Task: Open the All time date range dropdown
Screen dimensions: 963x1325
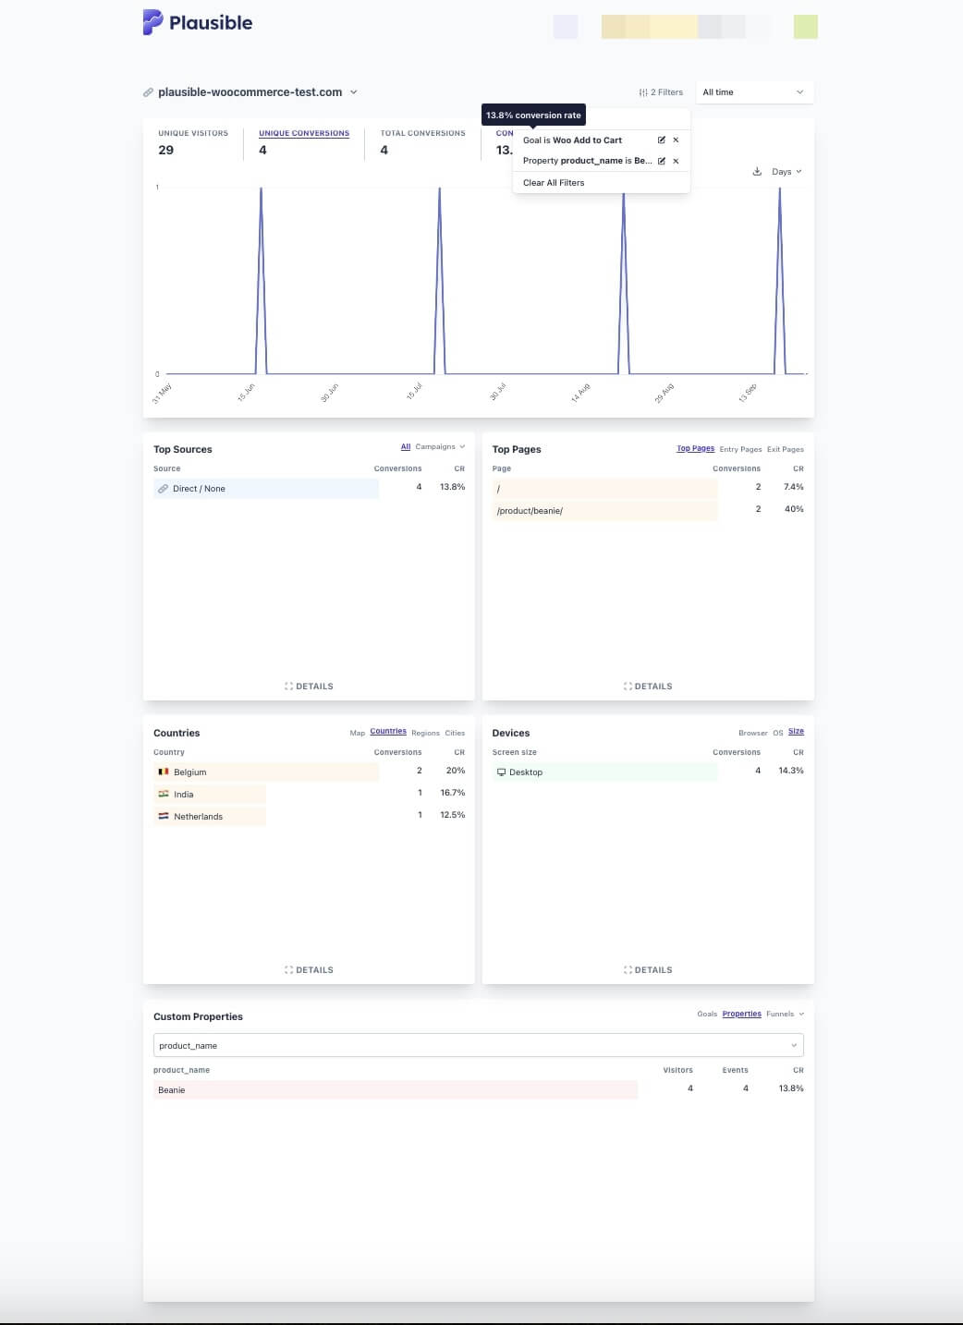Action: [x=753, y=92]
